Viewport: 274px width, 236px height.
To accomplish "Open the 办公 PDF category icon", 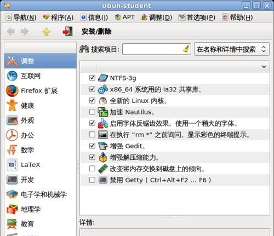I will click(x=12, y=135).
